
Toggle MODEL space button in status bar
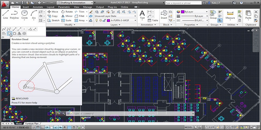point(189,127)
